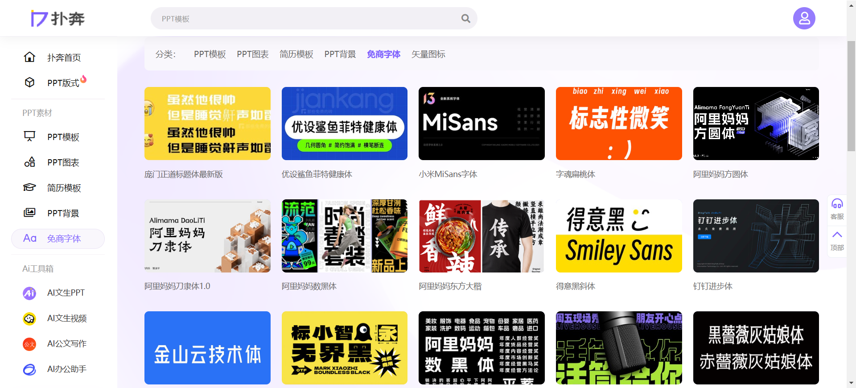Click the AI办公助手 icon
856x388 pixels.
coord(29,369)
